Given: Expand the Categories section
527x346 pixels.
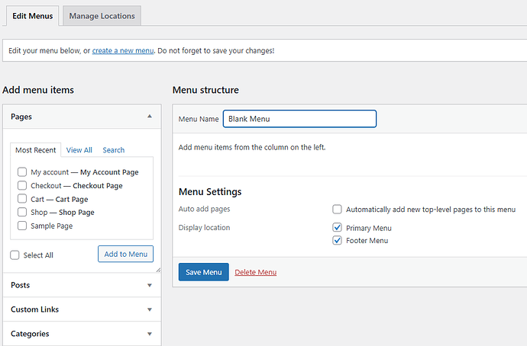Looking at the screenshot, I should (149, 334).
